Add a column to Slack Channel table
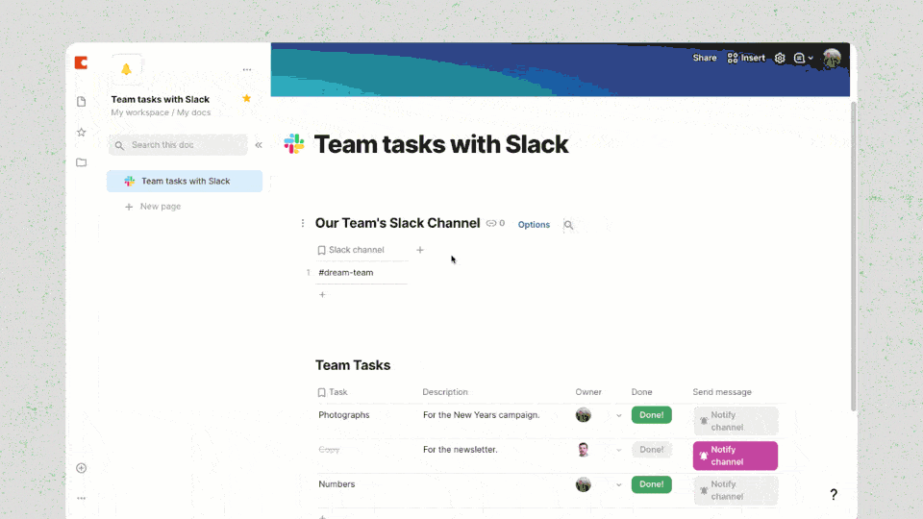This screenshot has height=519, width=923. [420, 250]
